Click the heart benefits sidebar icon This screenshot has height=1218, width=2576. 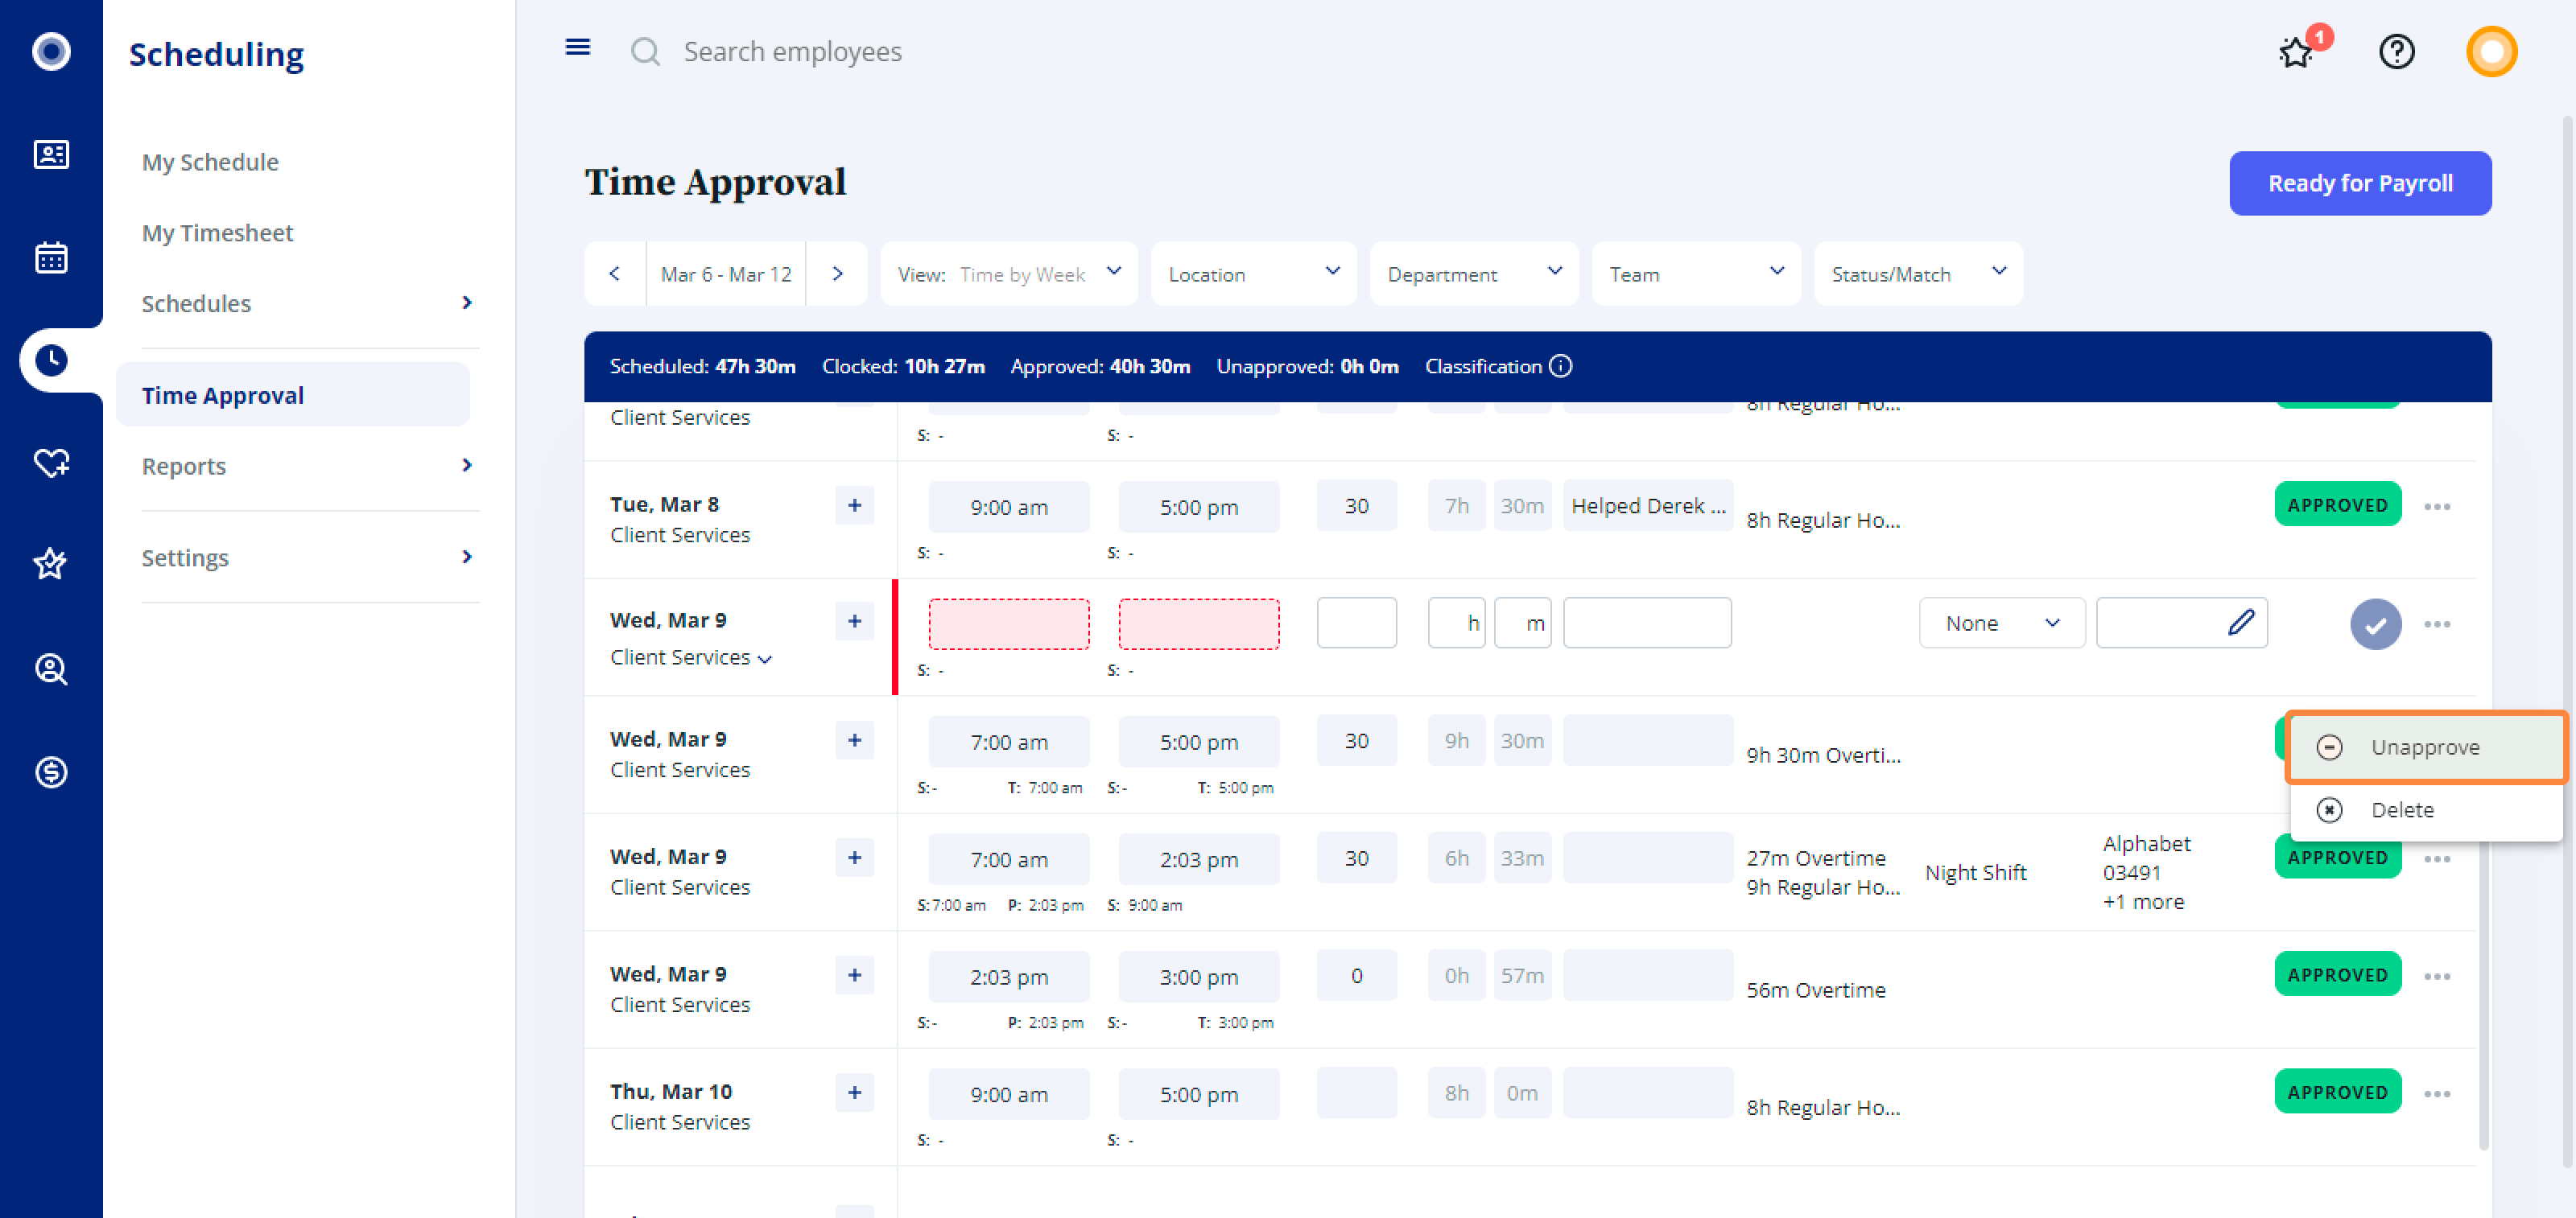click(x=51, y=463)
